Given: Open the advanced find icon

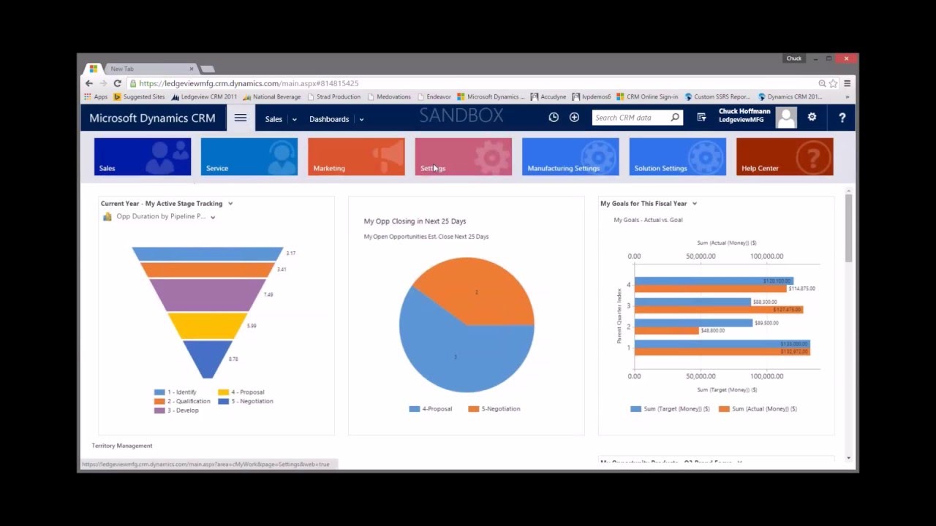Looking at the screenshot, I should (701, 117).
